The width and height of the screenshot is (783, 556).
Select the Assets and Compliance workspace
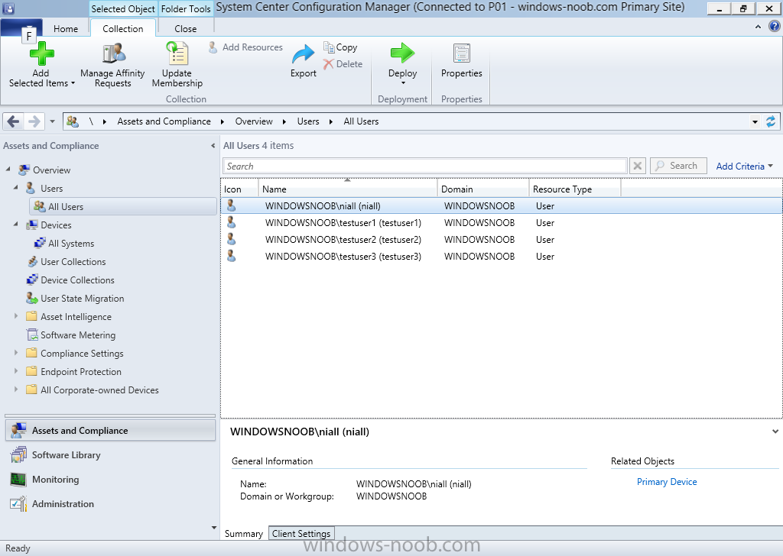[110, 430]
